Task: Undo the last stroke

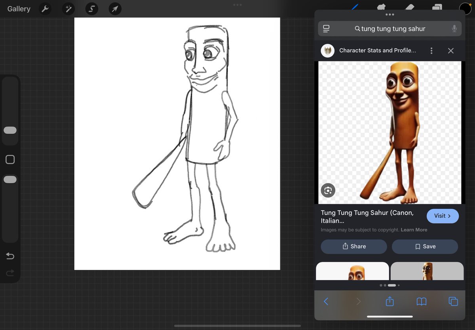Action: (10, 256)
